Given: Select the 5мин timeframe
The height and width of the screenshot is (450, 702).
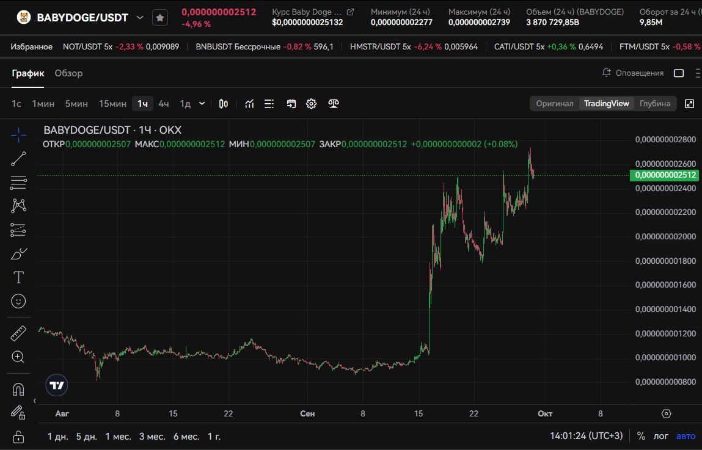Looking at the screenshot, I should [x=76, y=104].
